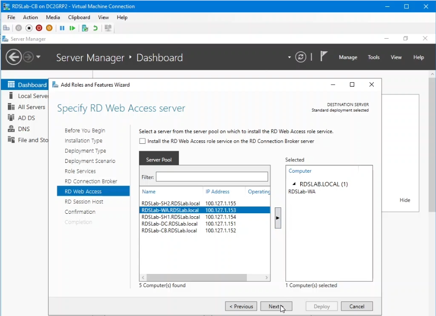Viewport: 436px width, 316px height.
Task: Check Install RD Web Access on Connection Broker
Action: pos(143,141)
